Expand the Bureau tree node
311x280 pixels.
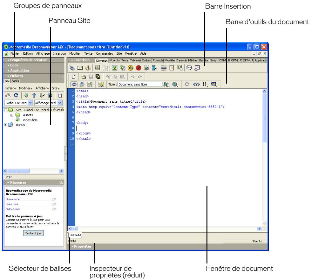(x=5, y=125)
